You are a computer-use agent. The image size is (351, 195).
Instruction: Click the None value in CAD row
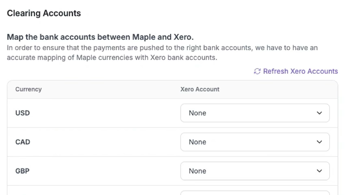[197, 142]
